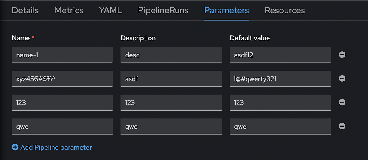The image size is (368, 160).
Task: Click the xyz456#$%^ Name field
Action: tap(62, 79)
